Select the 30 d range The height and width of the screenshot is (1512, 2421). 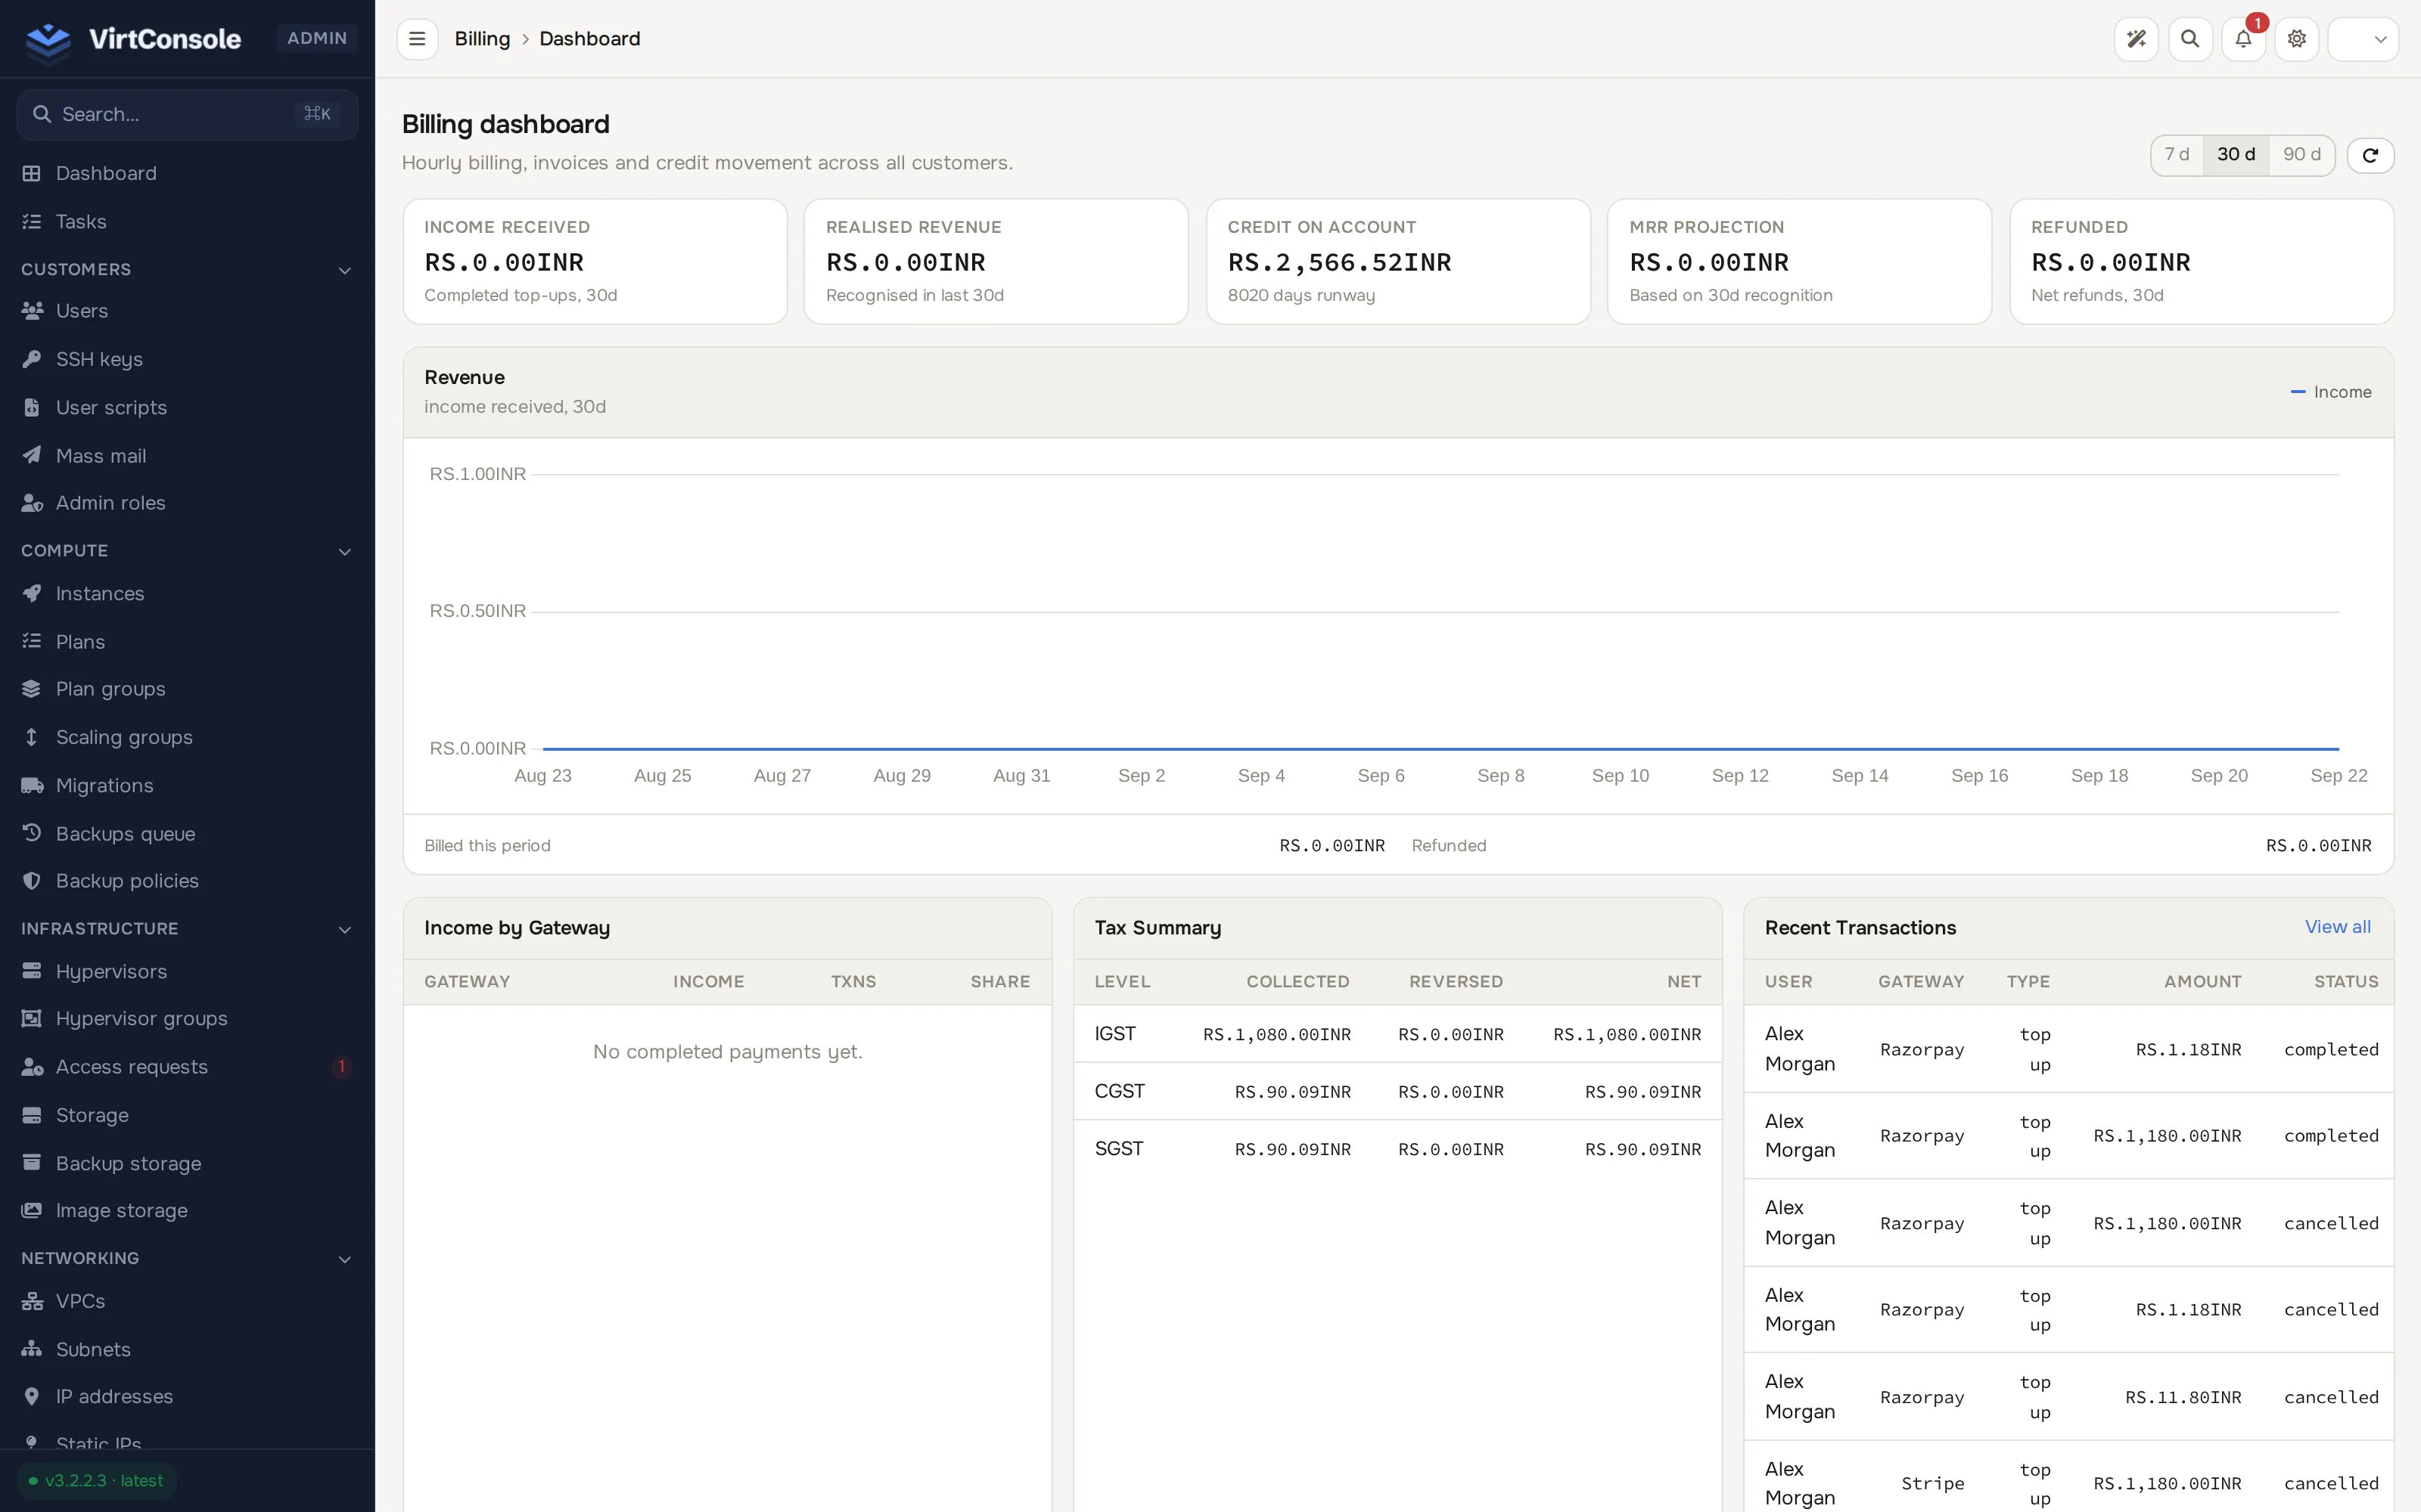click(x=2236, y=155)
